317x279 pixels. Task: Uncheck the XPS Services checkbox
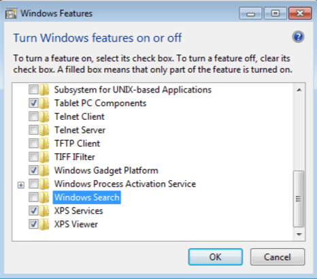click(x=33, y=211)
